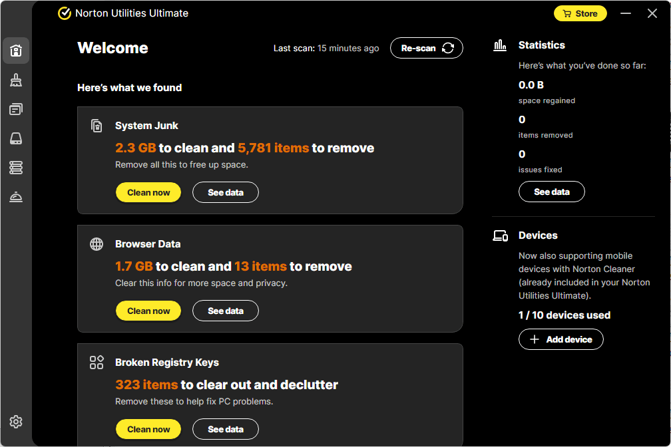
Task: Click the 'items removed' label
Action: 546,135
